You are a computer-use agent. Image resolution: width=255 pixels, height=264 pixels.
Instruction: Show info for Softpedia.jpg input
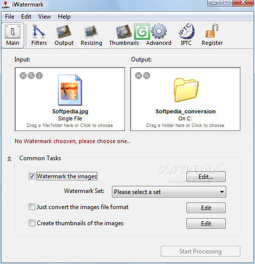tap(39, 76)
